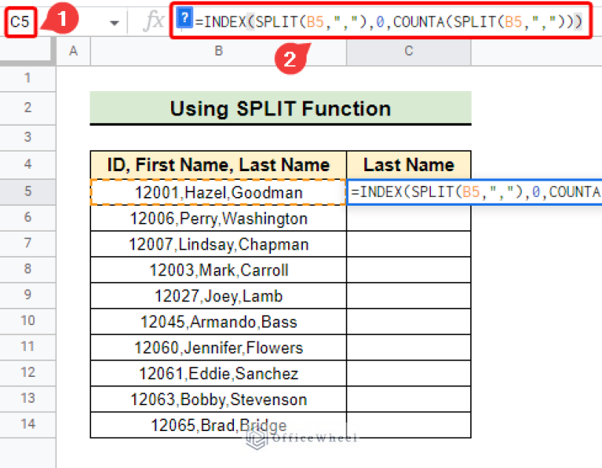Click the 'Last Name' header cell
Viewport: 602px width, 468px height.
click(408, 165)
